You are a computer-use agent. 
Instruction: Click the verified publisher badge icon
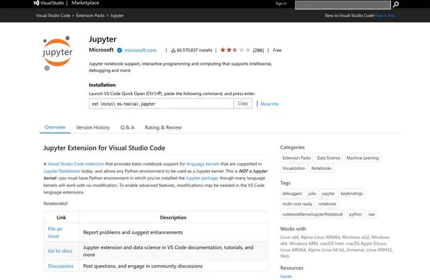click(x=119, y=50)
